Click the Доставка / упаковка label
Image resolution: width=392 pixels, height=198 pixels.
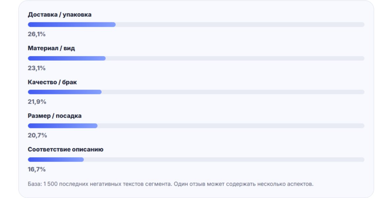(x=60, y=15)
